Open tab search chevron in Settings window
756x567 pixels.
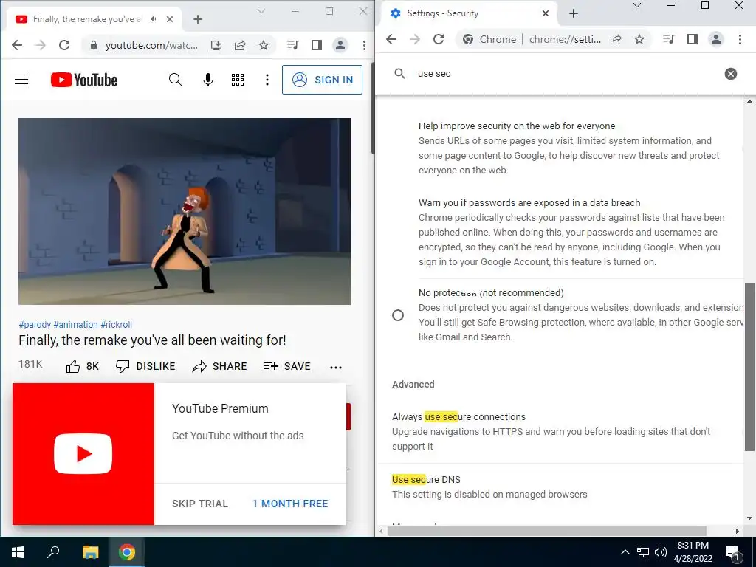[637, 6]
